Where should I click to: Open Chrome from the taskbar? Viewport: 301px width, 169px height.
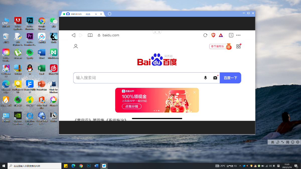tap(81, 166)
